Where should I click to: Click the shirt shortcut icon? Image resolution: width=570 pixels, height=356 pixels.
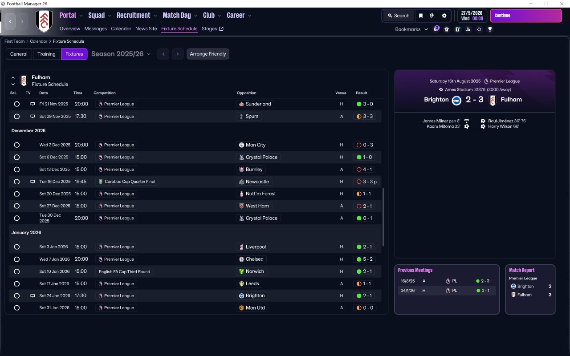447,29
